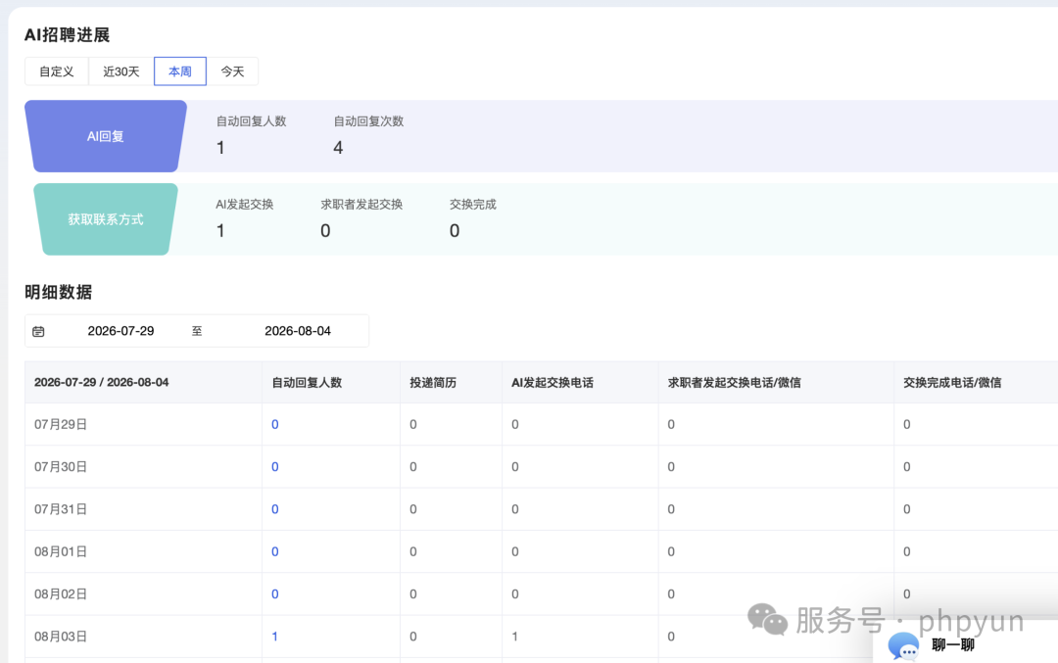Screen dimensions: 1058x663
Task: Open auto-reply count link for 08月01日
Action: coord(274,551)
